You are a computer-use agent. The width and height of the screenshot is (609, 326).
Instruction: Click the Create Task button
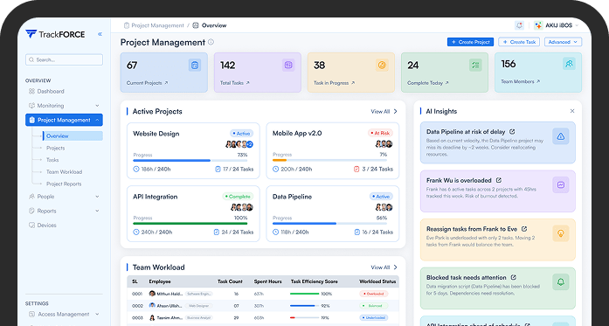tap(519, 42)
